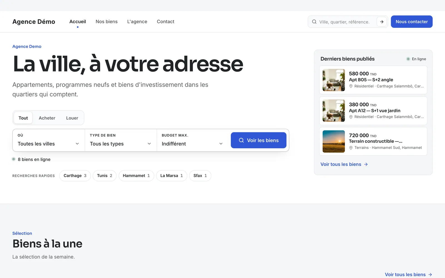Image resolution: width=445 pixels, height=278 pixels.
Task: Click Agence Demo breadcrumb label
Action: point(27,46)
